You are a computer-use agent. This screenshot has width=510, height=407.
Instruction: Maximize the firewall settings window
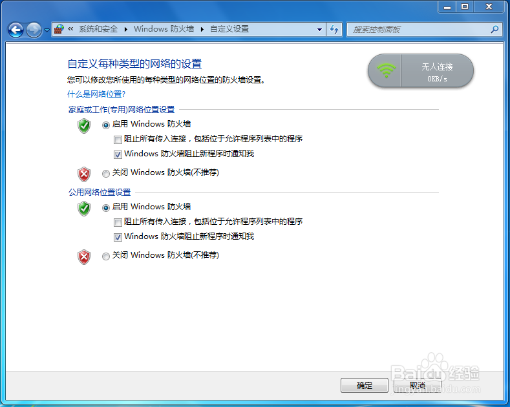click(465, 7)
